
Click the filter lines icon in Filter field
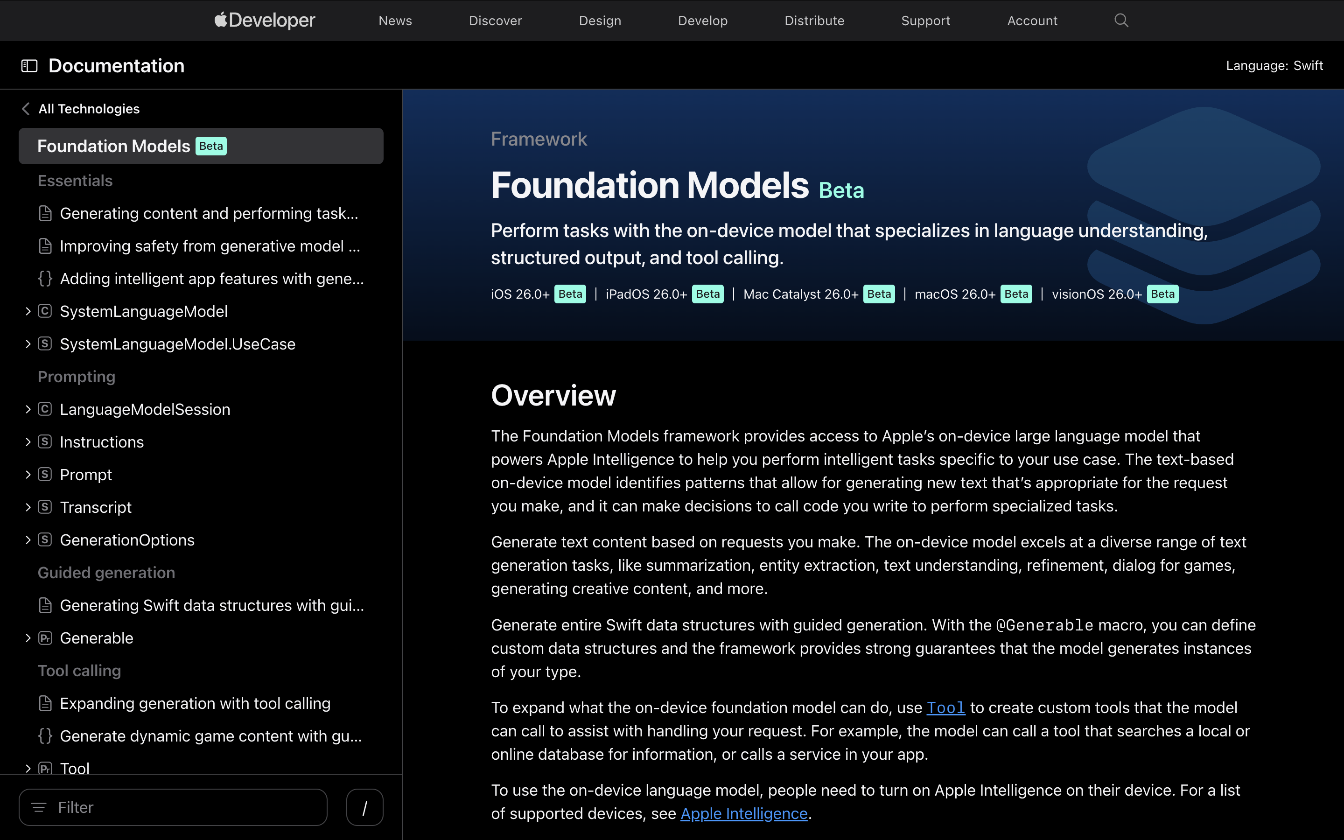pos(39,807)
